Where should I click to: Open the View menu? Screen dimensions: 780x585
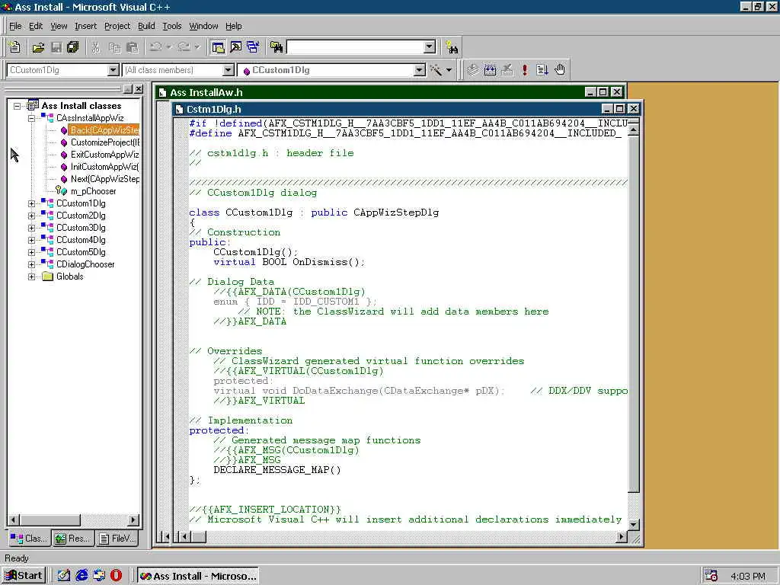[59, 26]
